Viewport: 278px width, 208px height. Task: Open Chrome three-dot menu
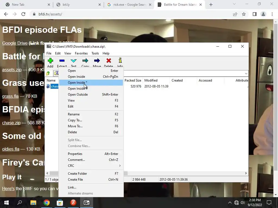point(272,14)
